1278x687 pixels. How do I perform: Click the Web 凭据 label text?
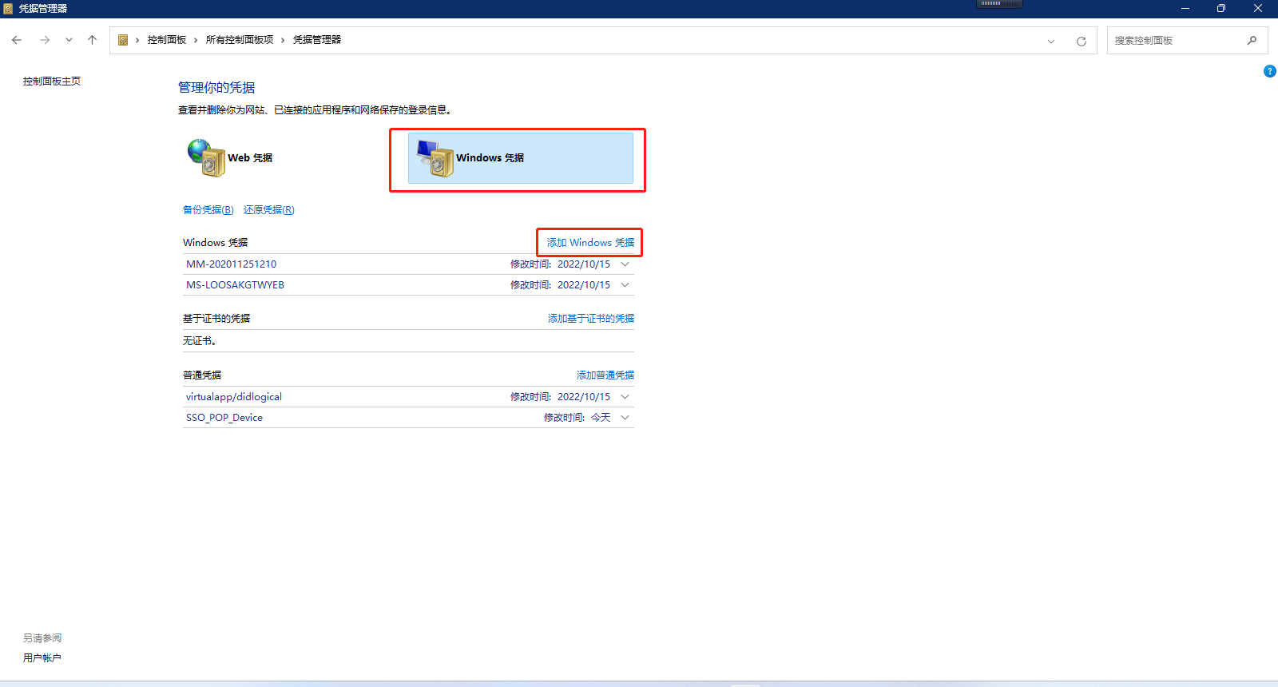pos(250,158)
